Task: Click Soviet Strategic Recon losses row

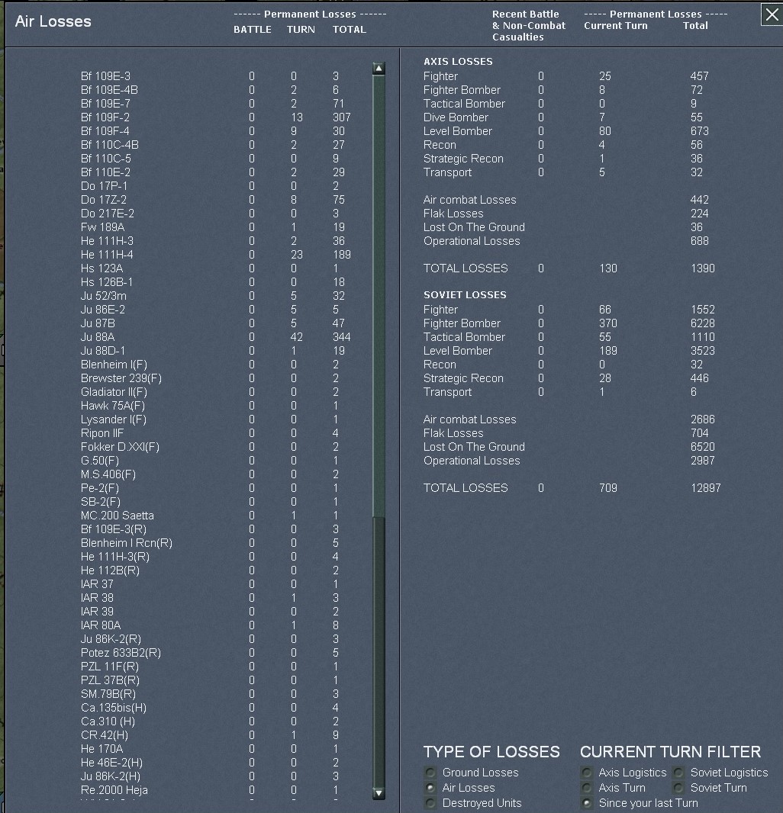Action: point(566,378)
